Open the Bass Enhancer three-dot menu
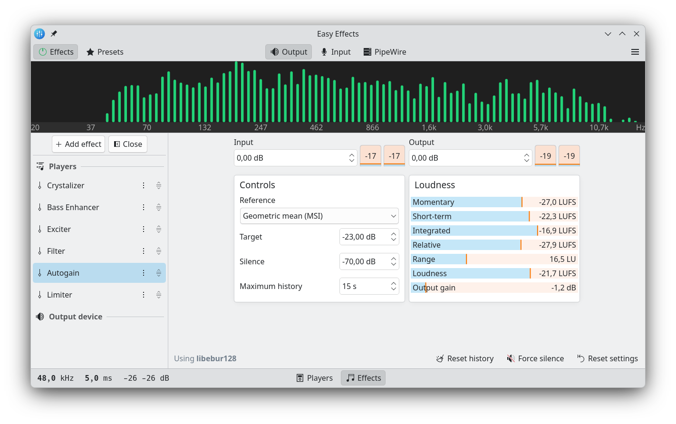 pos(144,207)
